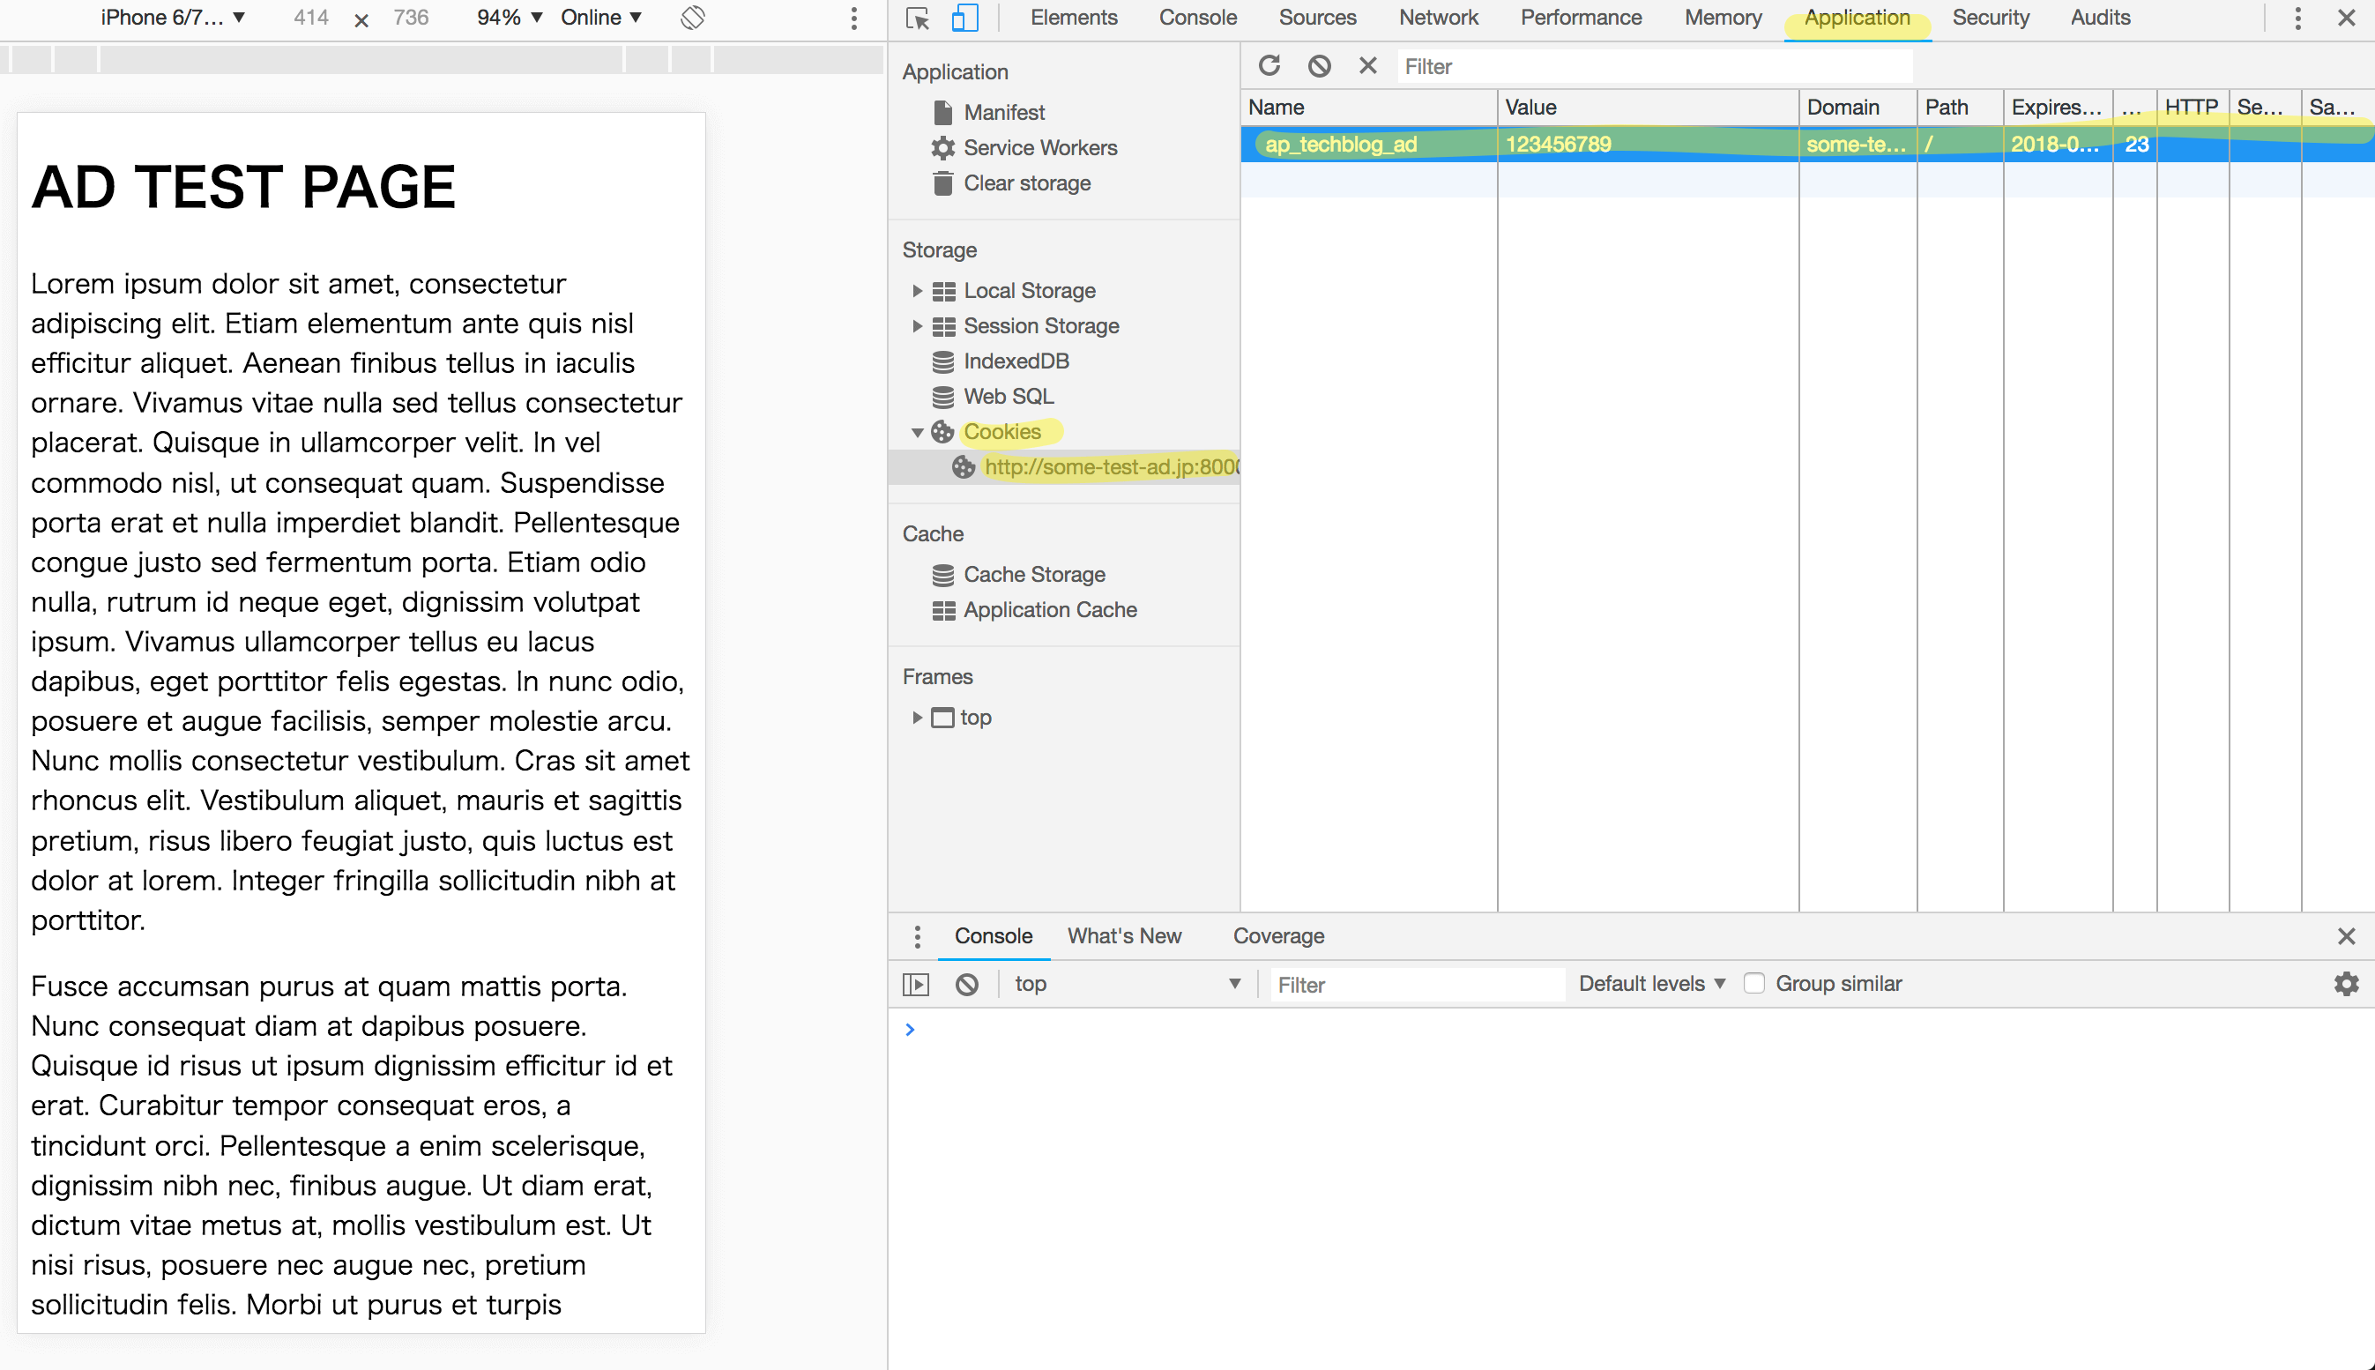
Task: Toggle the device toolbar icon
Action: pos(964,18)
